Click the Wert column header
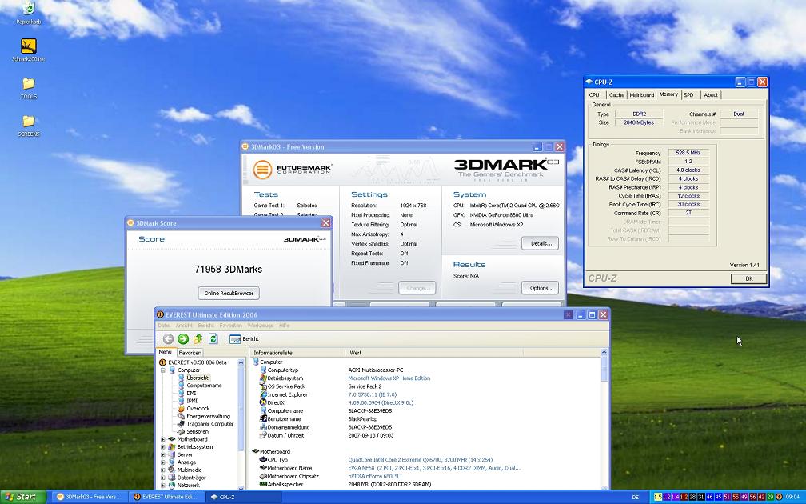Viewport: 806px width, 504px height. point(433,353)
